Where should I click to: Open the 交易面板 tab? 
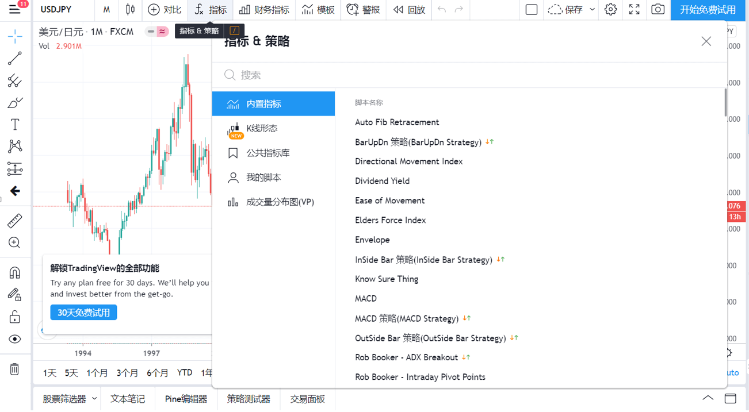coord(307,399)
